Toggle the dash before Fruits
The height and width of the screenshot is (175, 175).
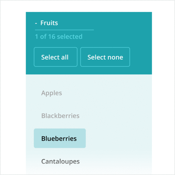(36, 23)
